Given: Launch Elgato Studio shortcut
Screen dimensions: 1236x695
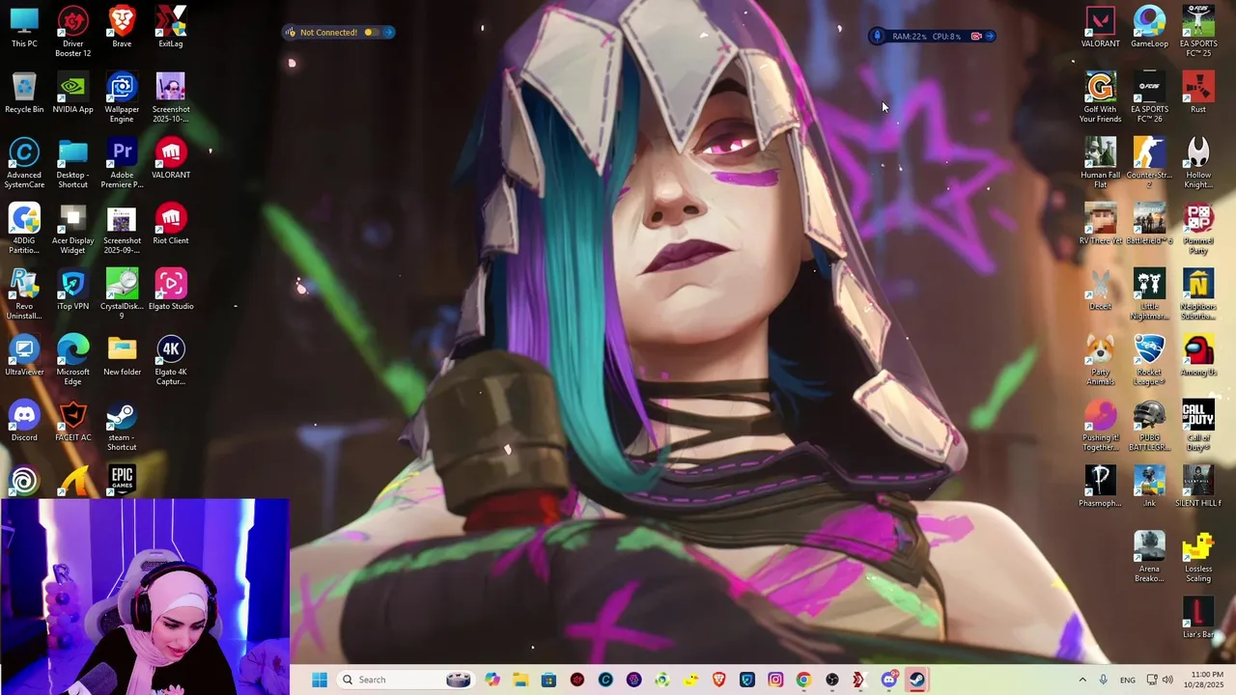Looking at the screenshot, I should pos(171,290).
